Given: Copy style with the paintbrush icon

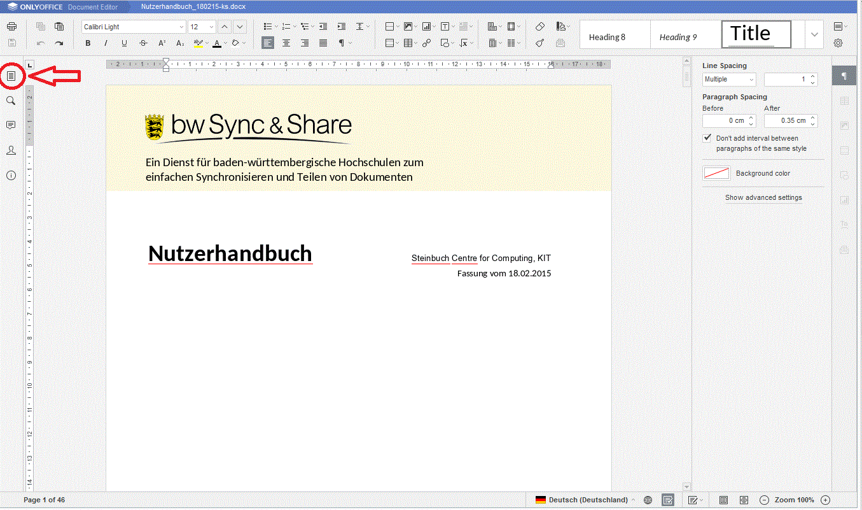Looking at the screenshot, I should pos(540,43).
